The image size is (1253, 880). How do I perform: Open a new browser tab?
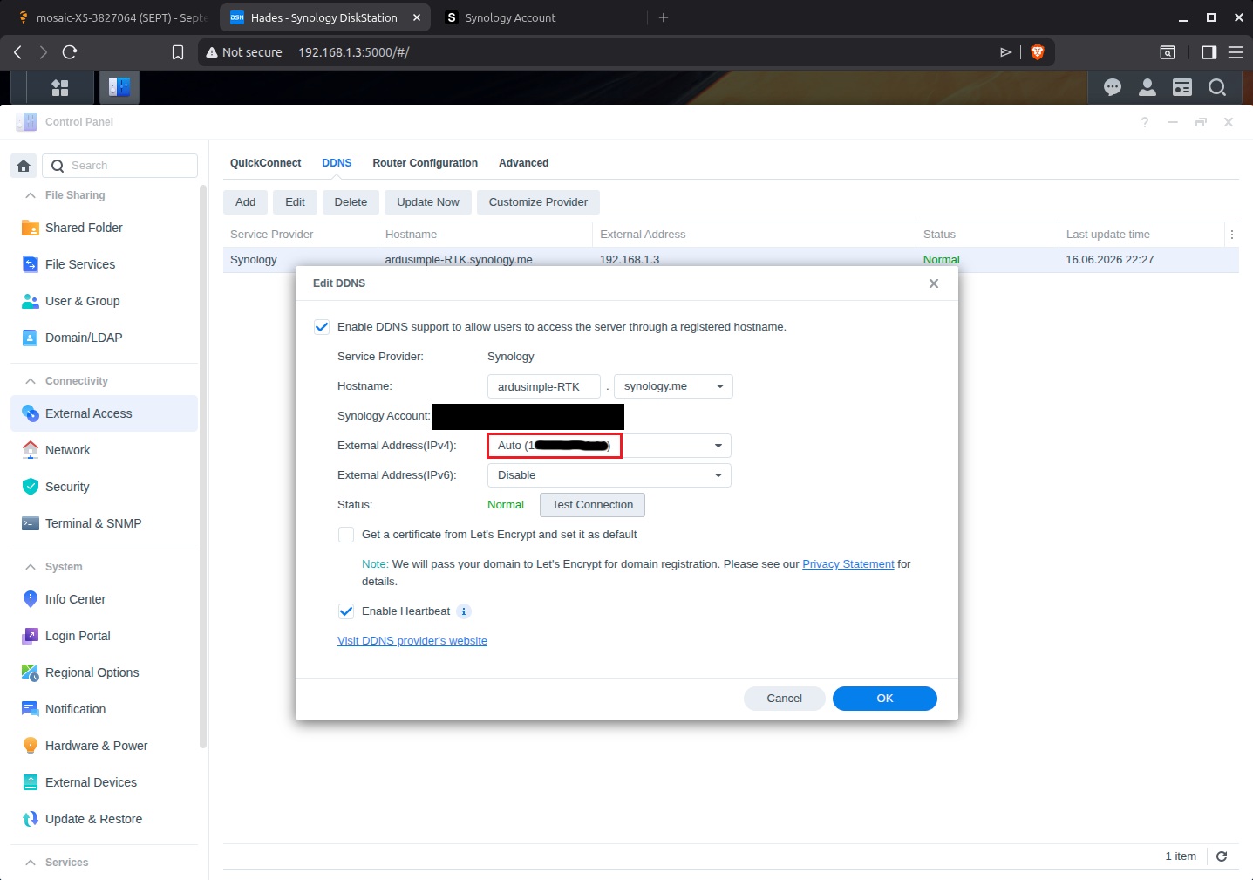pyautogui.click(x=664, y=17)
